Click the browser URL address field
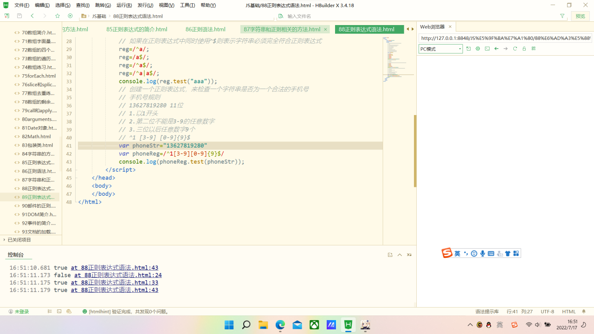 coord(505,38)
